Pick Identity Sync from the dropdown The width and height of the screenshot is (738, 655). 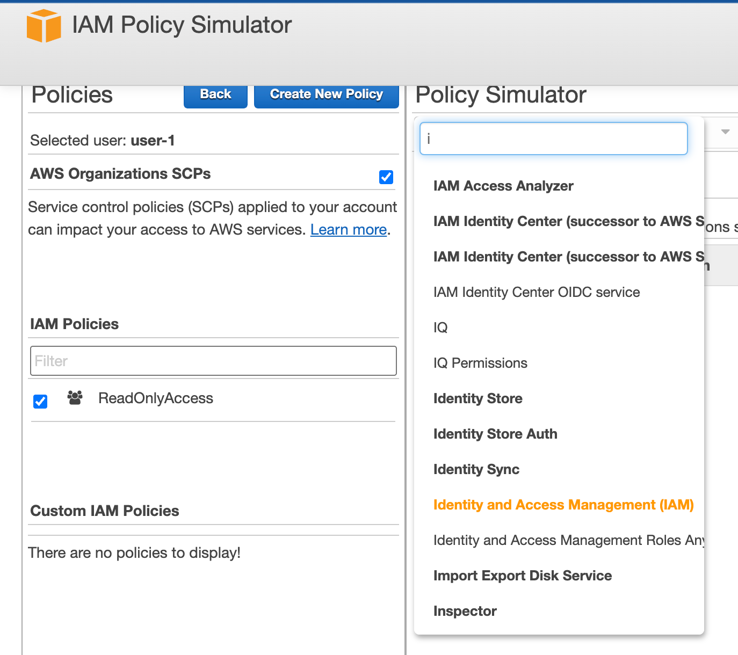pos(476,469)
